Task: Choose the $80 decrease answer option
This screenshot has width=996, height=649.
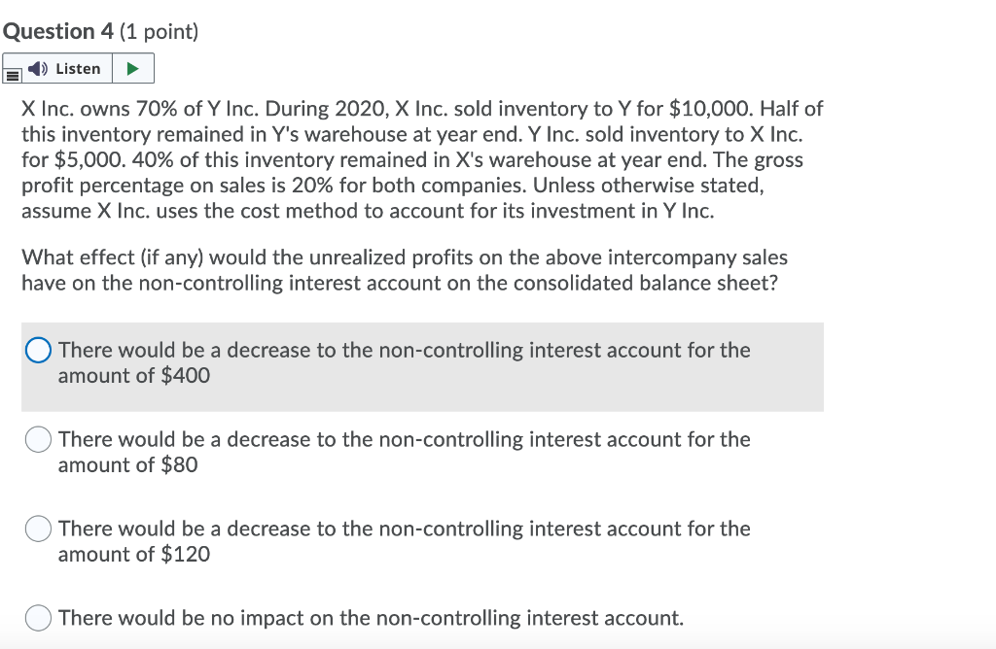Action: point(37,438)
